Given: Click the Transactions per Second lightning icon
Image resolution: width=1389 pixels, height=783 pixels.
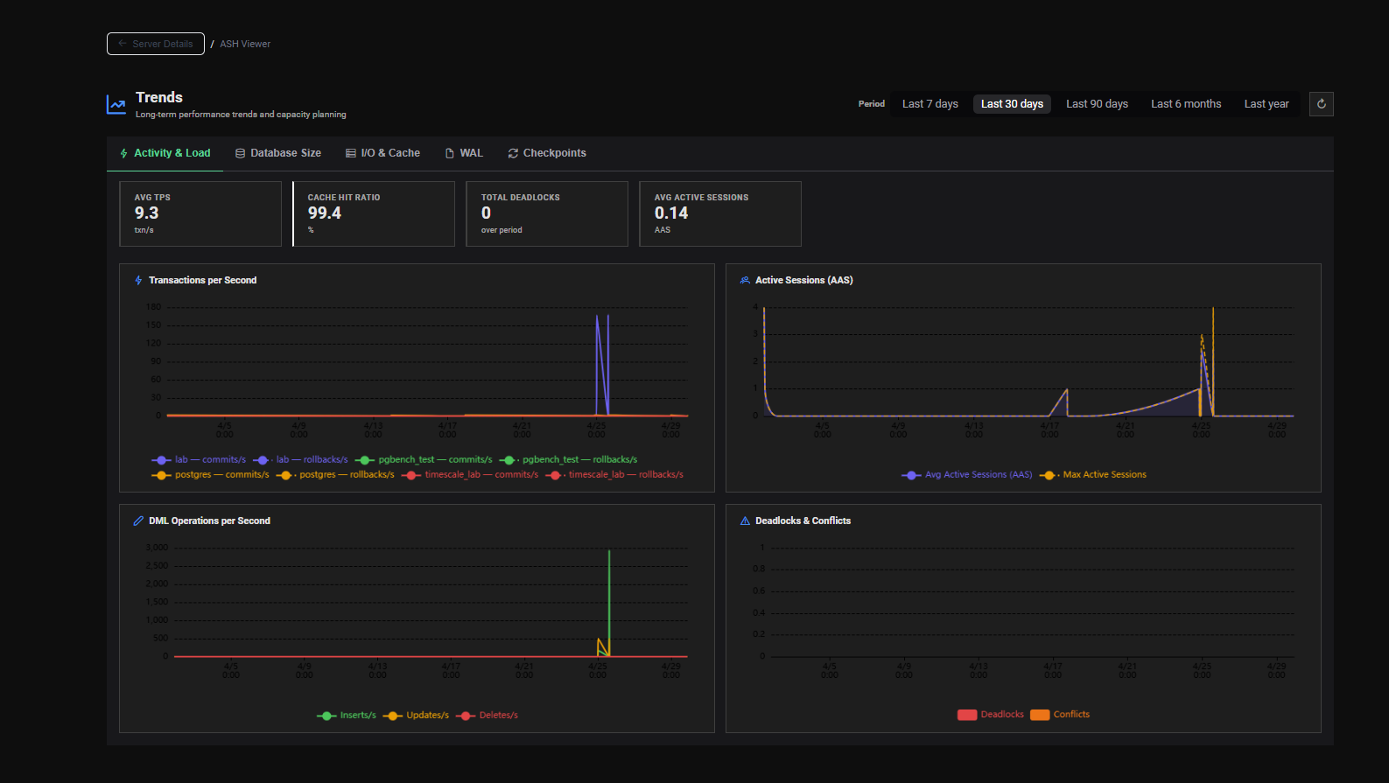Looking at the screenshot, I should pos(138,281).
